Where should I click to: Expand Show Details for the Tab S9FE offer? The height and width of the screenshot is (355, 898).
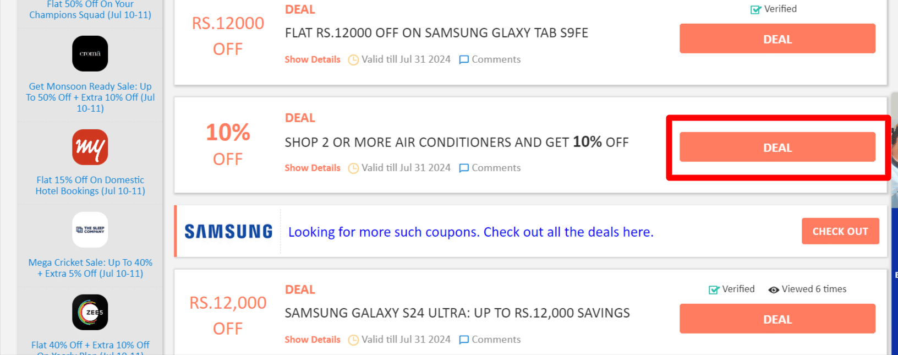point(312,59)
